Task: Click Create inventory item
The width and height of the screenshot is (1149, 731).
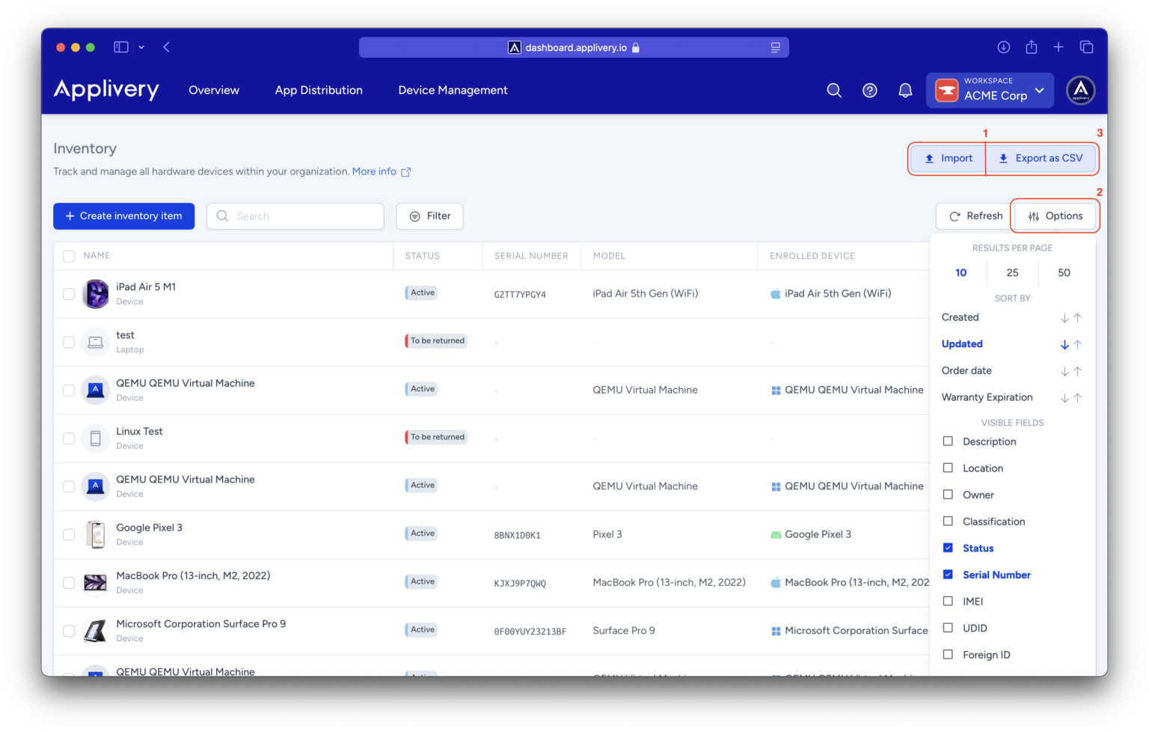Action: pos(123,215)
